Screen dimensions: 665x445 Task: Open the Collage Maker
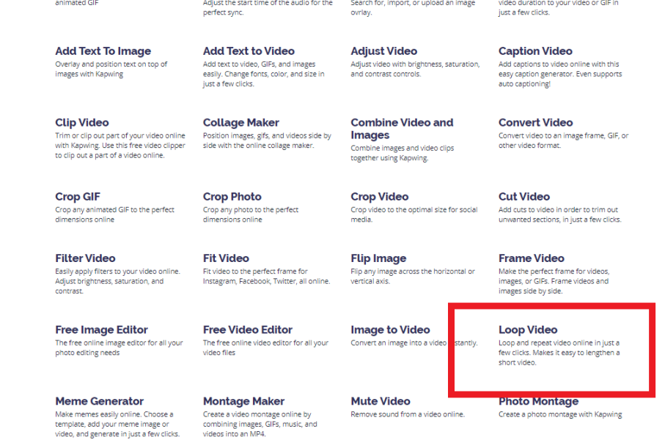[x=242, y=122]
